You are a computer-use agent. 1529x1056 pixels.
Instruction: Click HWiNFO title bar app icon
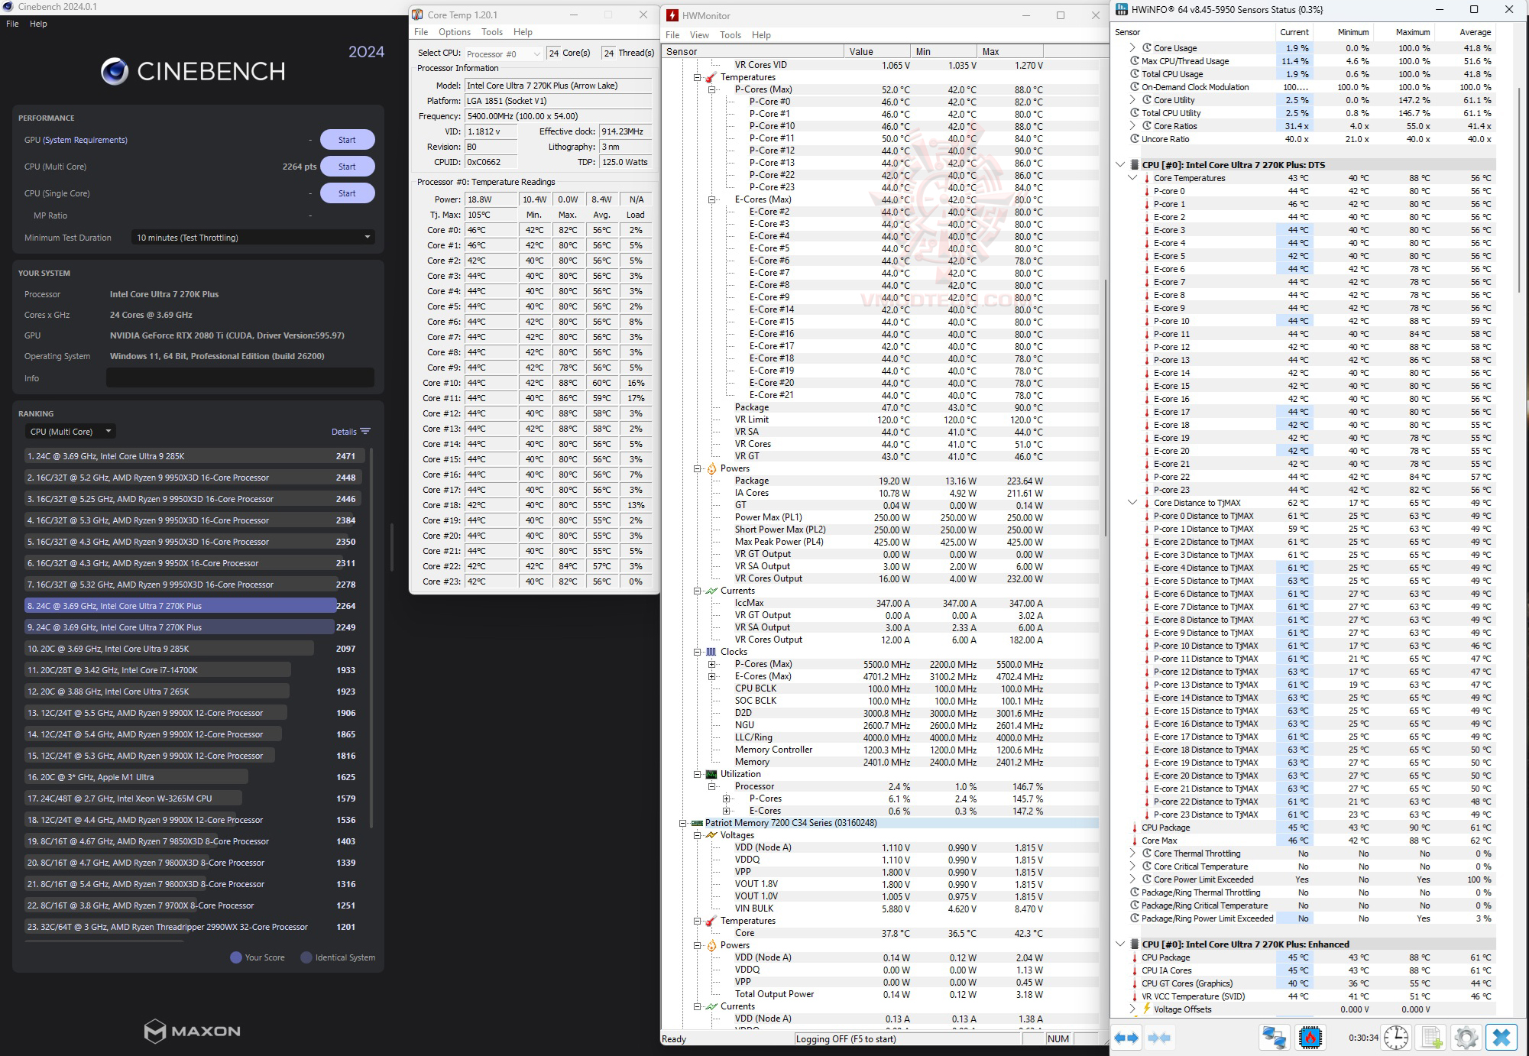(1121, 9)
